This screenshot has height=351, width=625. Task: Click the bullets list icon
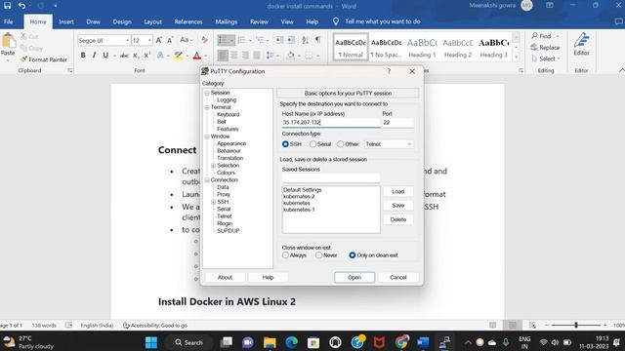[223, 40]
